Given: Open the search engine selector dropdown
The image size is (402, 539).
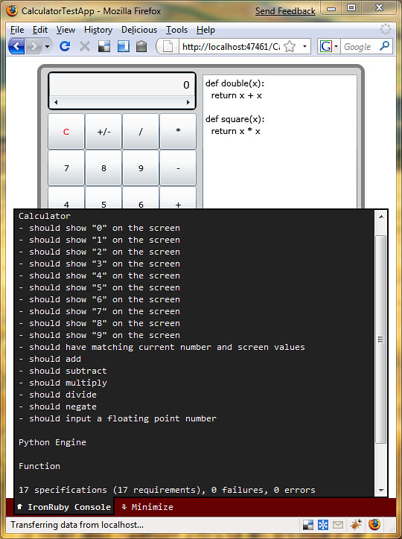Looking at the screenshot, I should click(336, 46).
